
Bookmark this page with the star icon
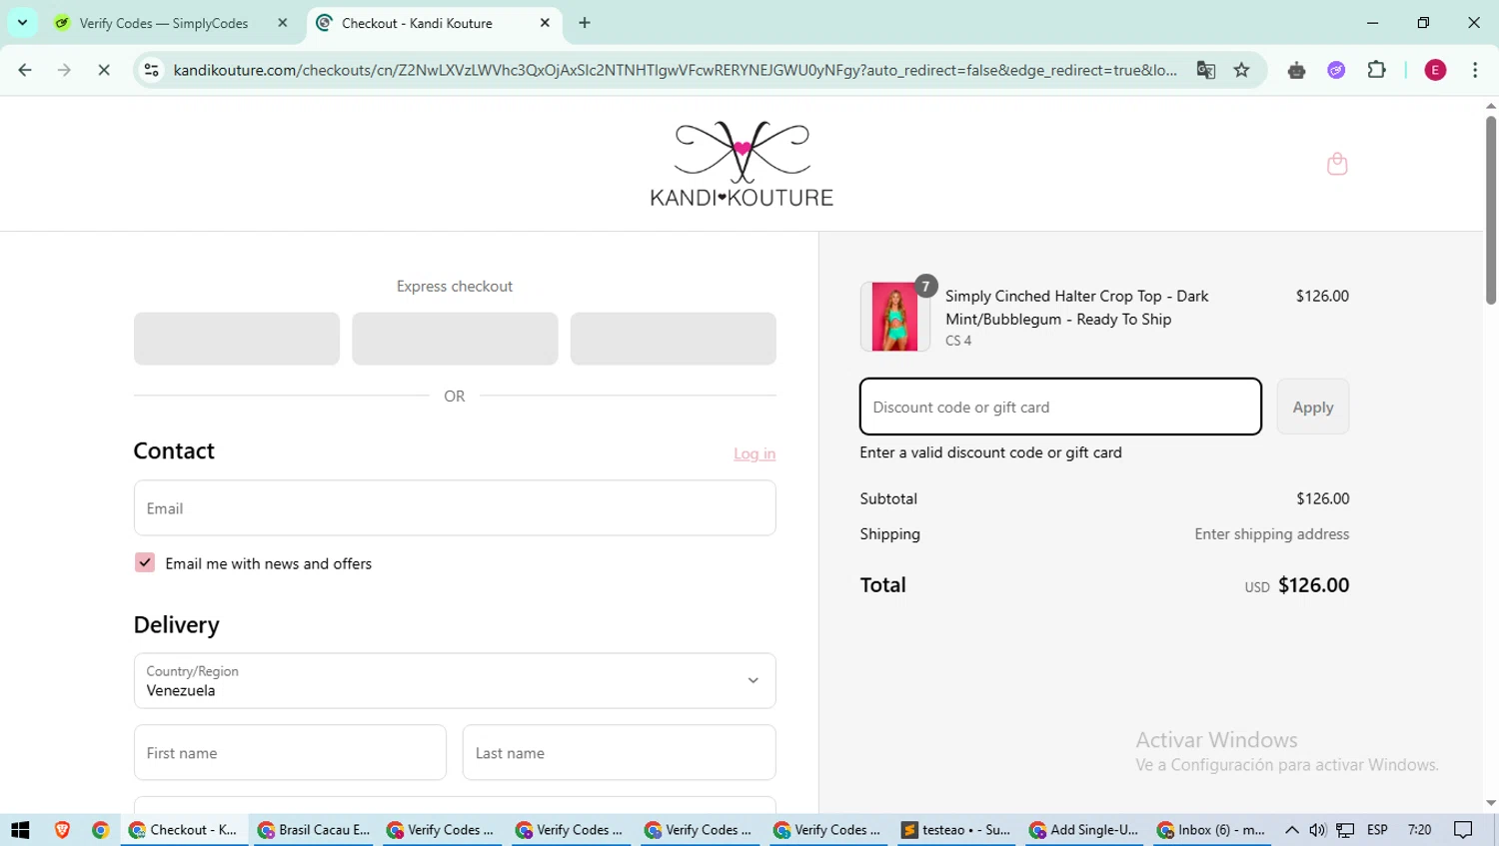tap(1242, 70)
